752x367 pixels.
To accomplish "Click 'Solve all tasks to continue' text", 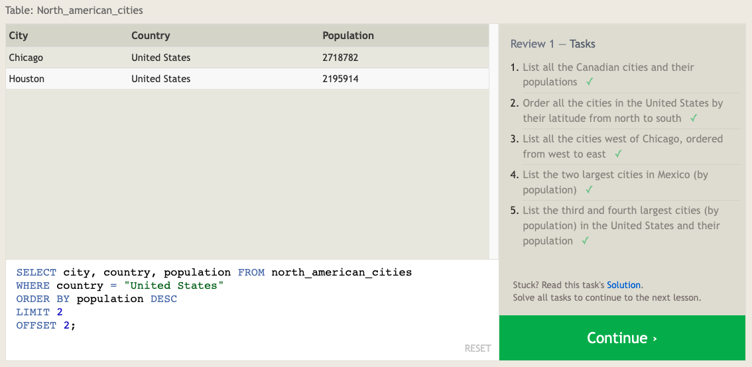I will (607, 297).
